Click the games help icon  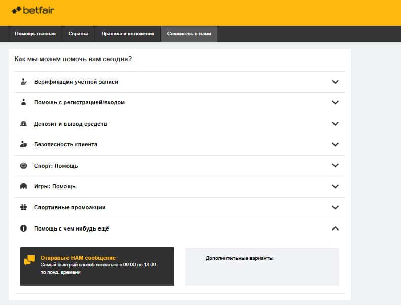23,186
